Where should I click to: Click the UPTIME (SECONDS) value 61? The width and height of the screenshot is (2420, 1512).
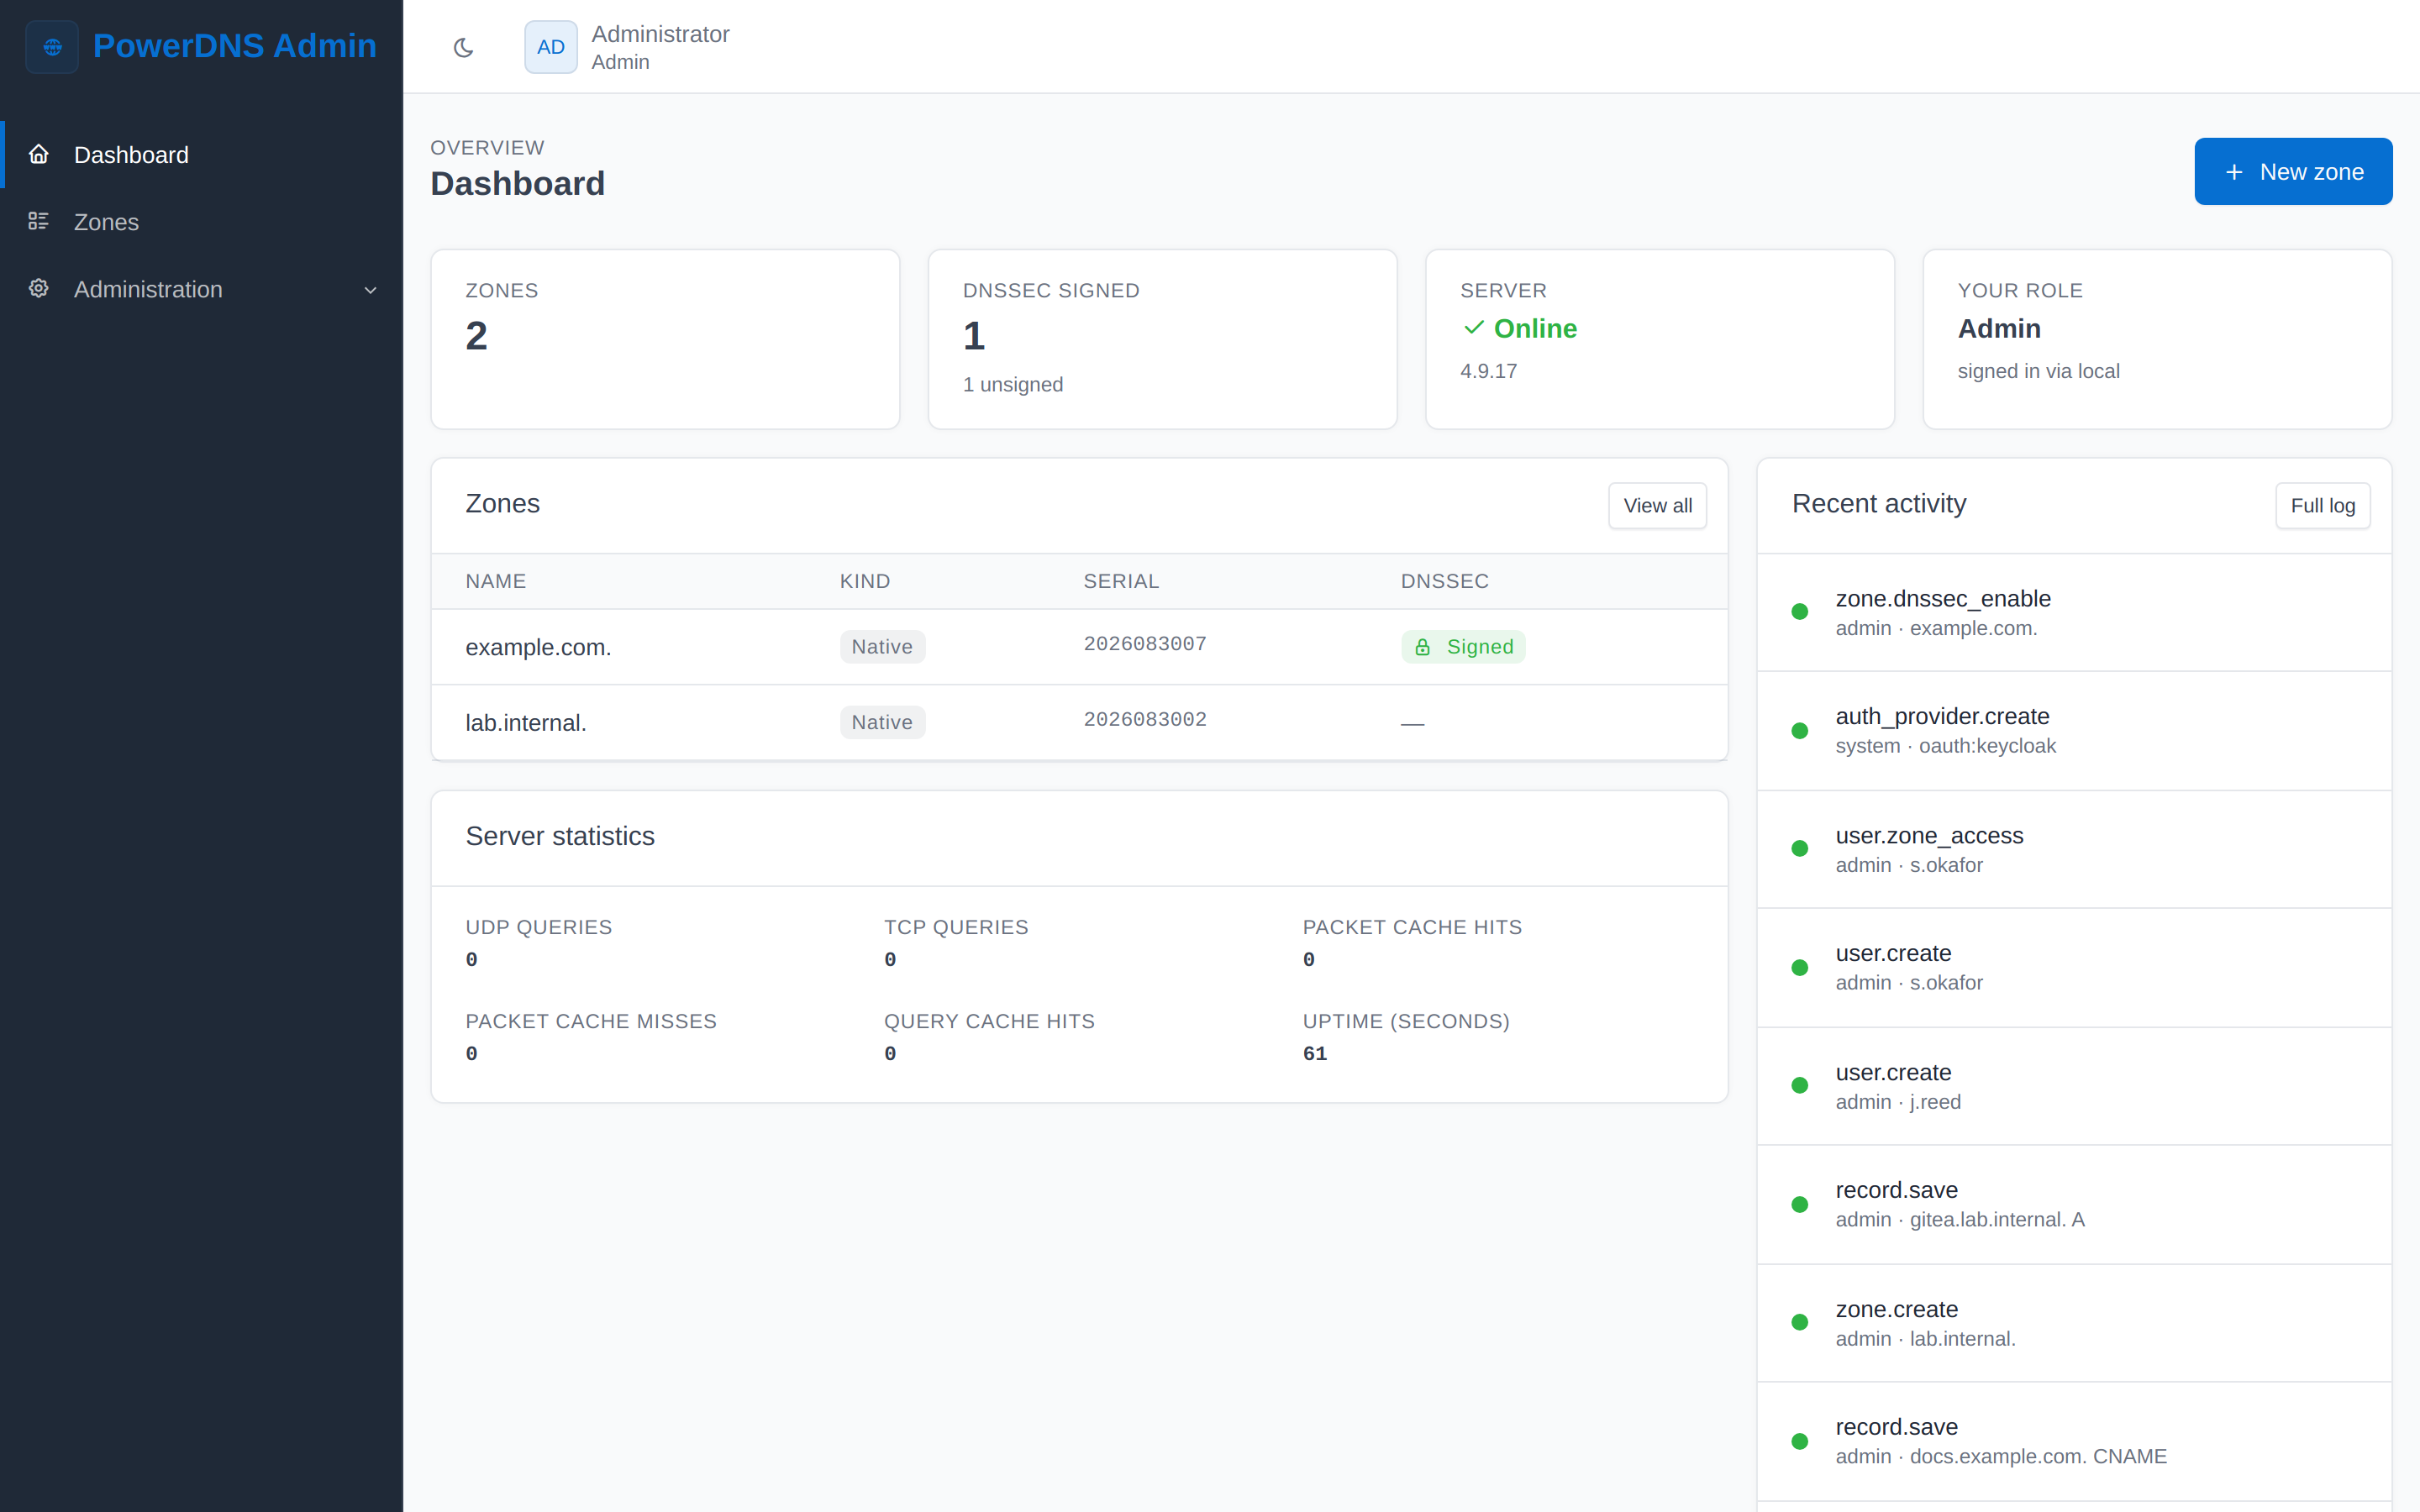pos(1315,1054)
